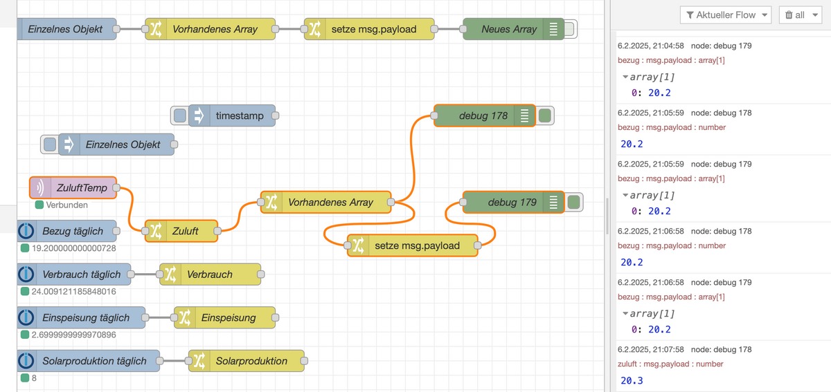Click the value 20.3 in debug panel

click(x=632, y=381)
